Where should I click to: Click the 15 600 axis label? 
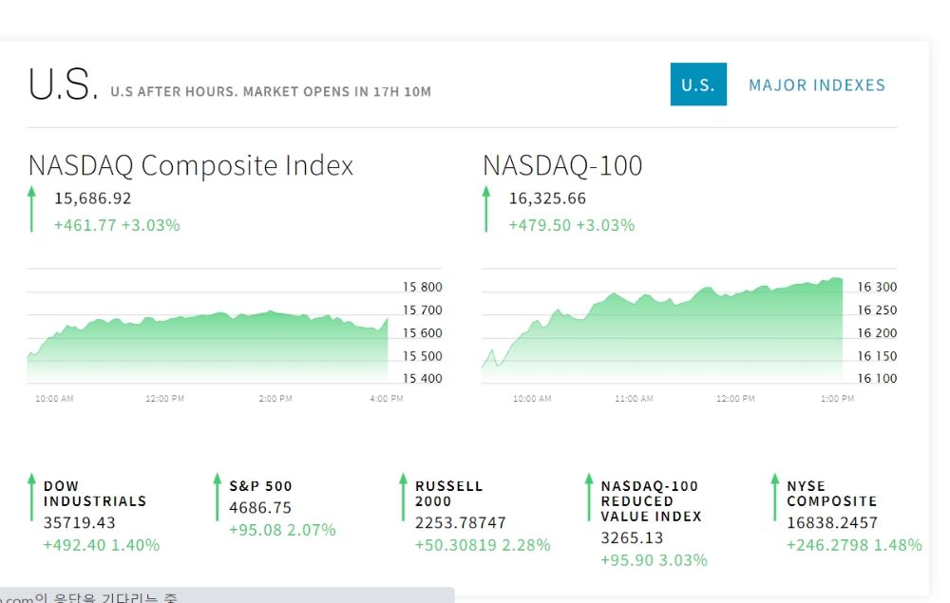[423, 333]
